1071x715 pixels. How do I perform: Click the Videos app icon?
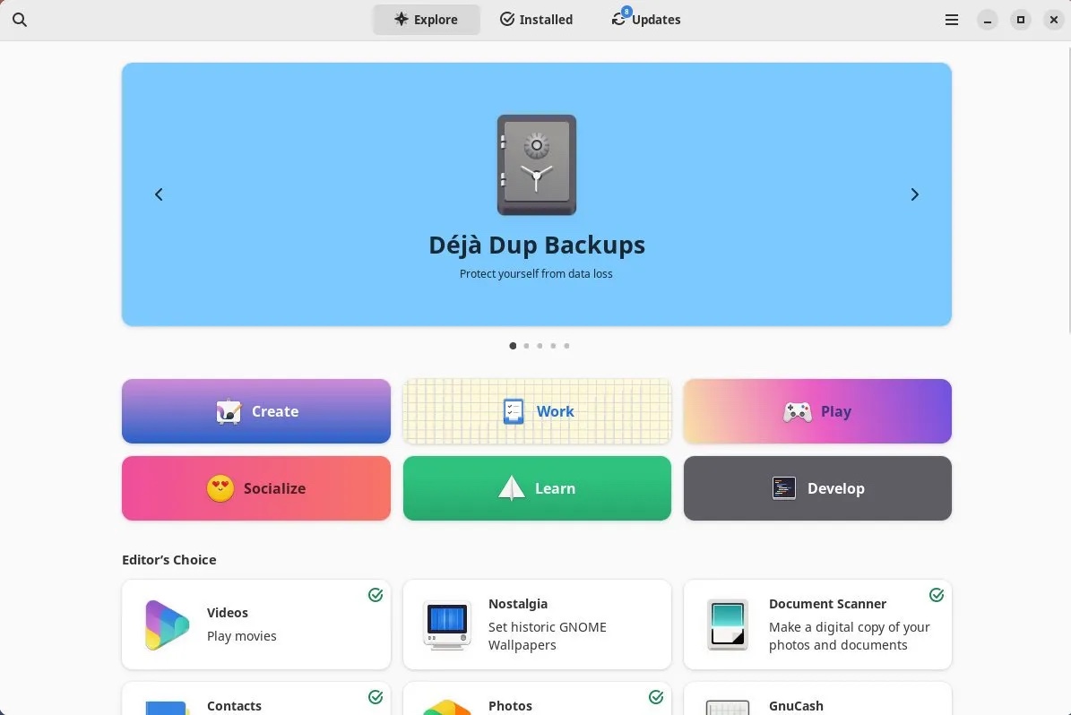pos(166,625)
